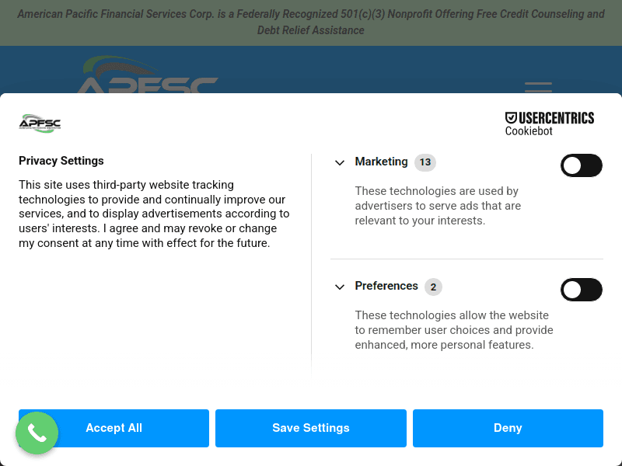
Task: Collapse the Preferences section chevron
Action: [340, 287]
